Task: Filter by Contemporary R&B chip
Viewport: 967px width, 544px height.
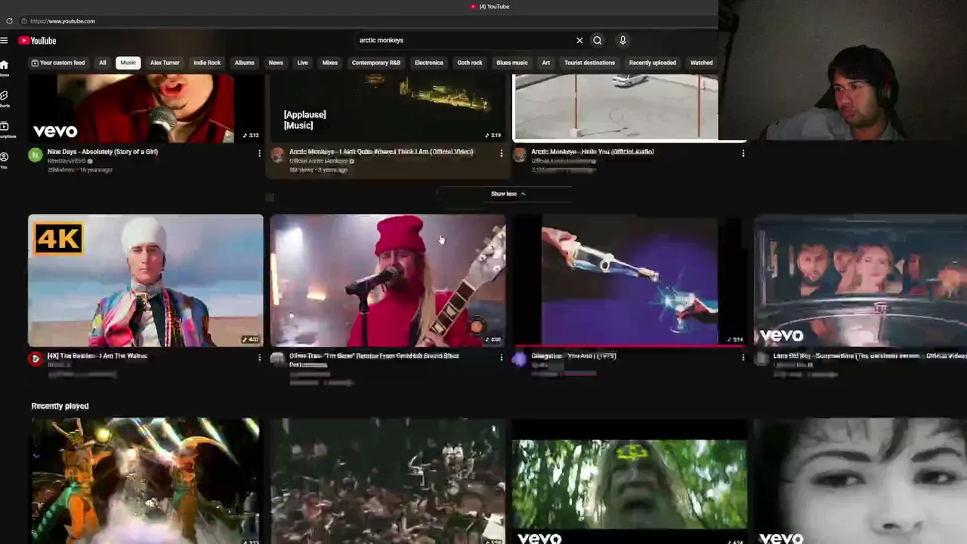Action: [x=376, y=63]
